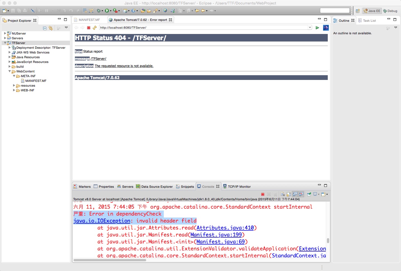Toggle Show Console on Standard Error

[x=301, y=194]
